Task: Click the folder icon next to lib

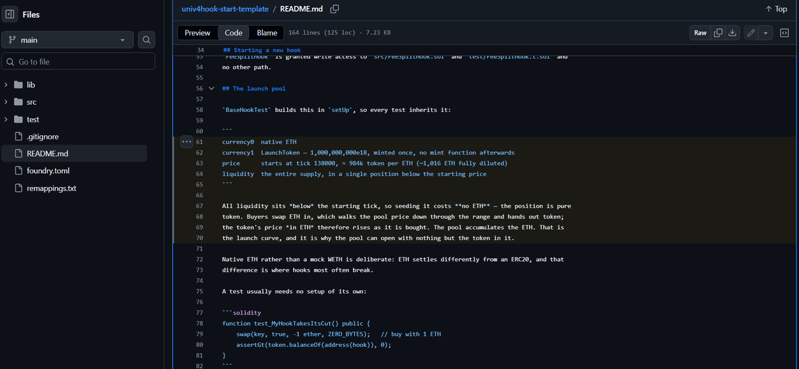Action: 19,85
